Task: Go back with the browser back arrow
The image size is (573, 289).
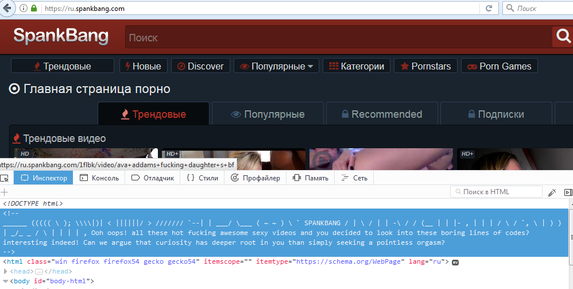Action: click(7, 8)
